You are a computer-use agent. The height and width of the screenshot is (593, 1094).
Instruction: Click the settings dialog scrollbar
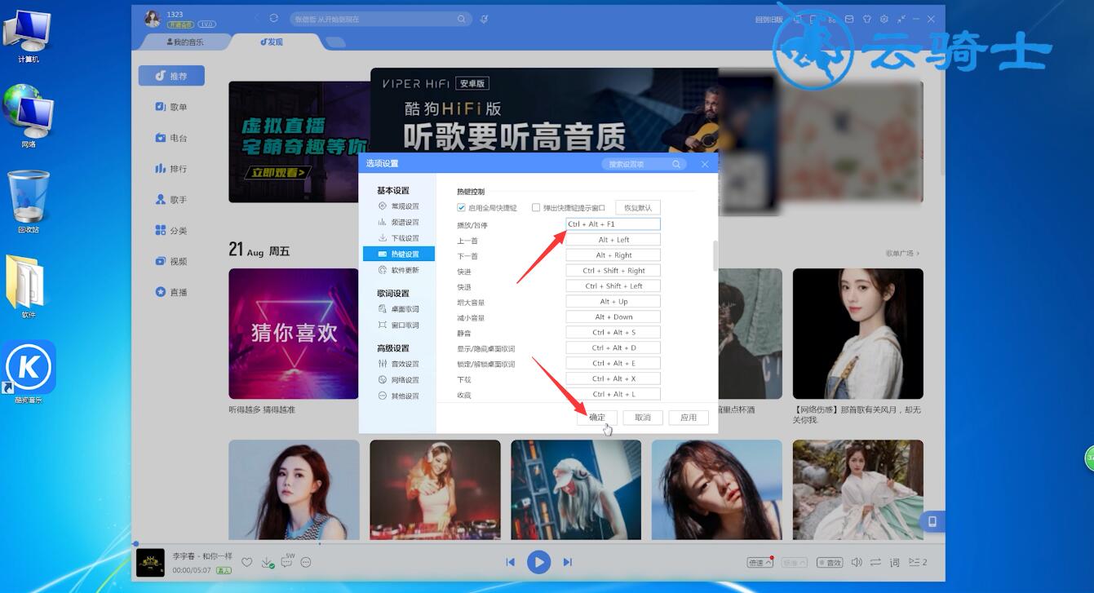(715, 255)
